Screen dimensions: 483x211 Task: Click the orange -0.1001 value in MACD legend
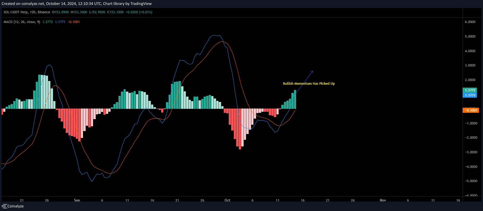(x=74, y=22)
